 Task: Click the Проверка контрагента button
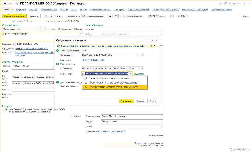click(132, 16)
